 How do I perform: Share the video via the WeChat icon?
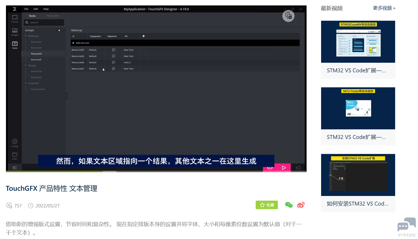click(289, 205)
